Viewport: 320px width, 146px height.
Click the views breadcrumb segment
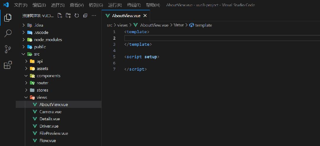[x=122, y=25]
